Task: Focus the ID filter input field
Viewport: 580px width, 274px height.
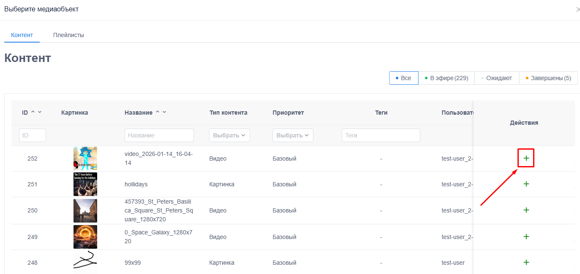Action: pyautogui.click(x=33, y=135)
